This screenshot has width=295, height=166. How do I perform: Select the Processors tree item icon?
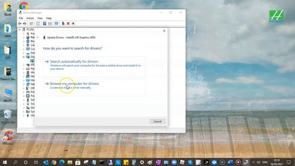click(x=28, y=96)
